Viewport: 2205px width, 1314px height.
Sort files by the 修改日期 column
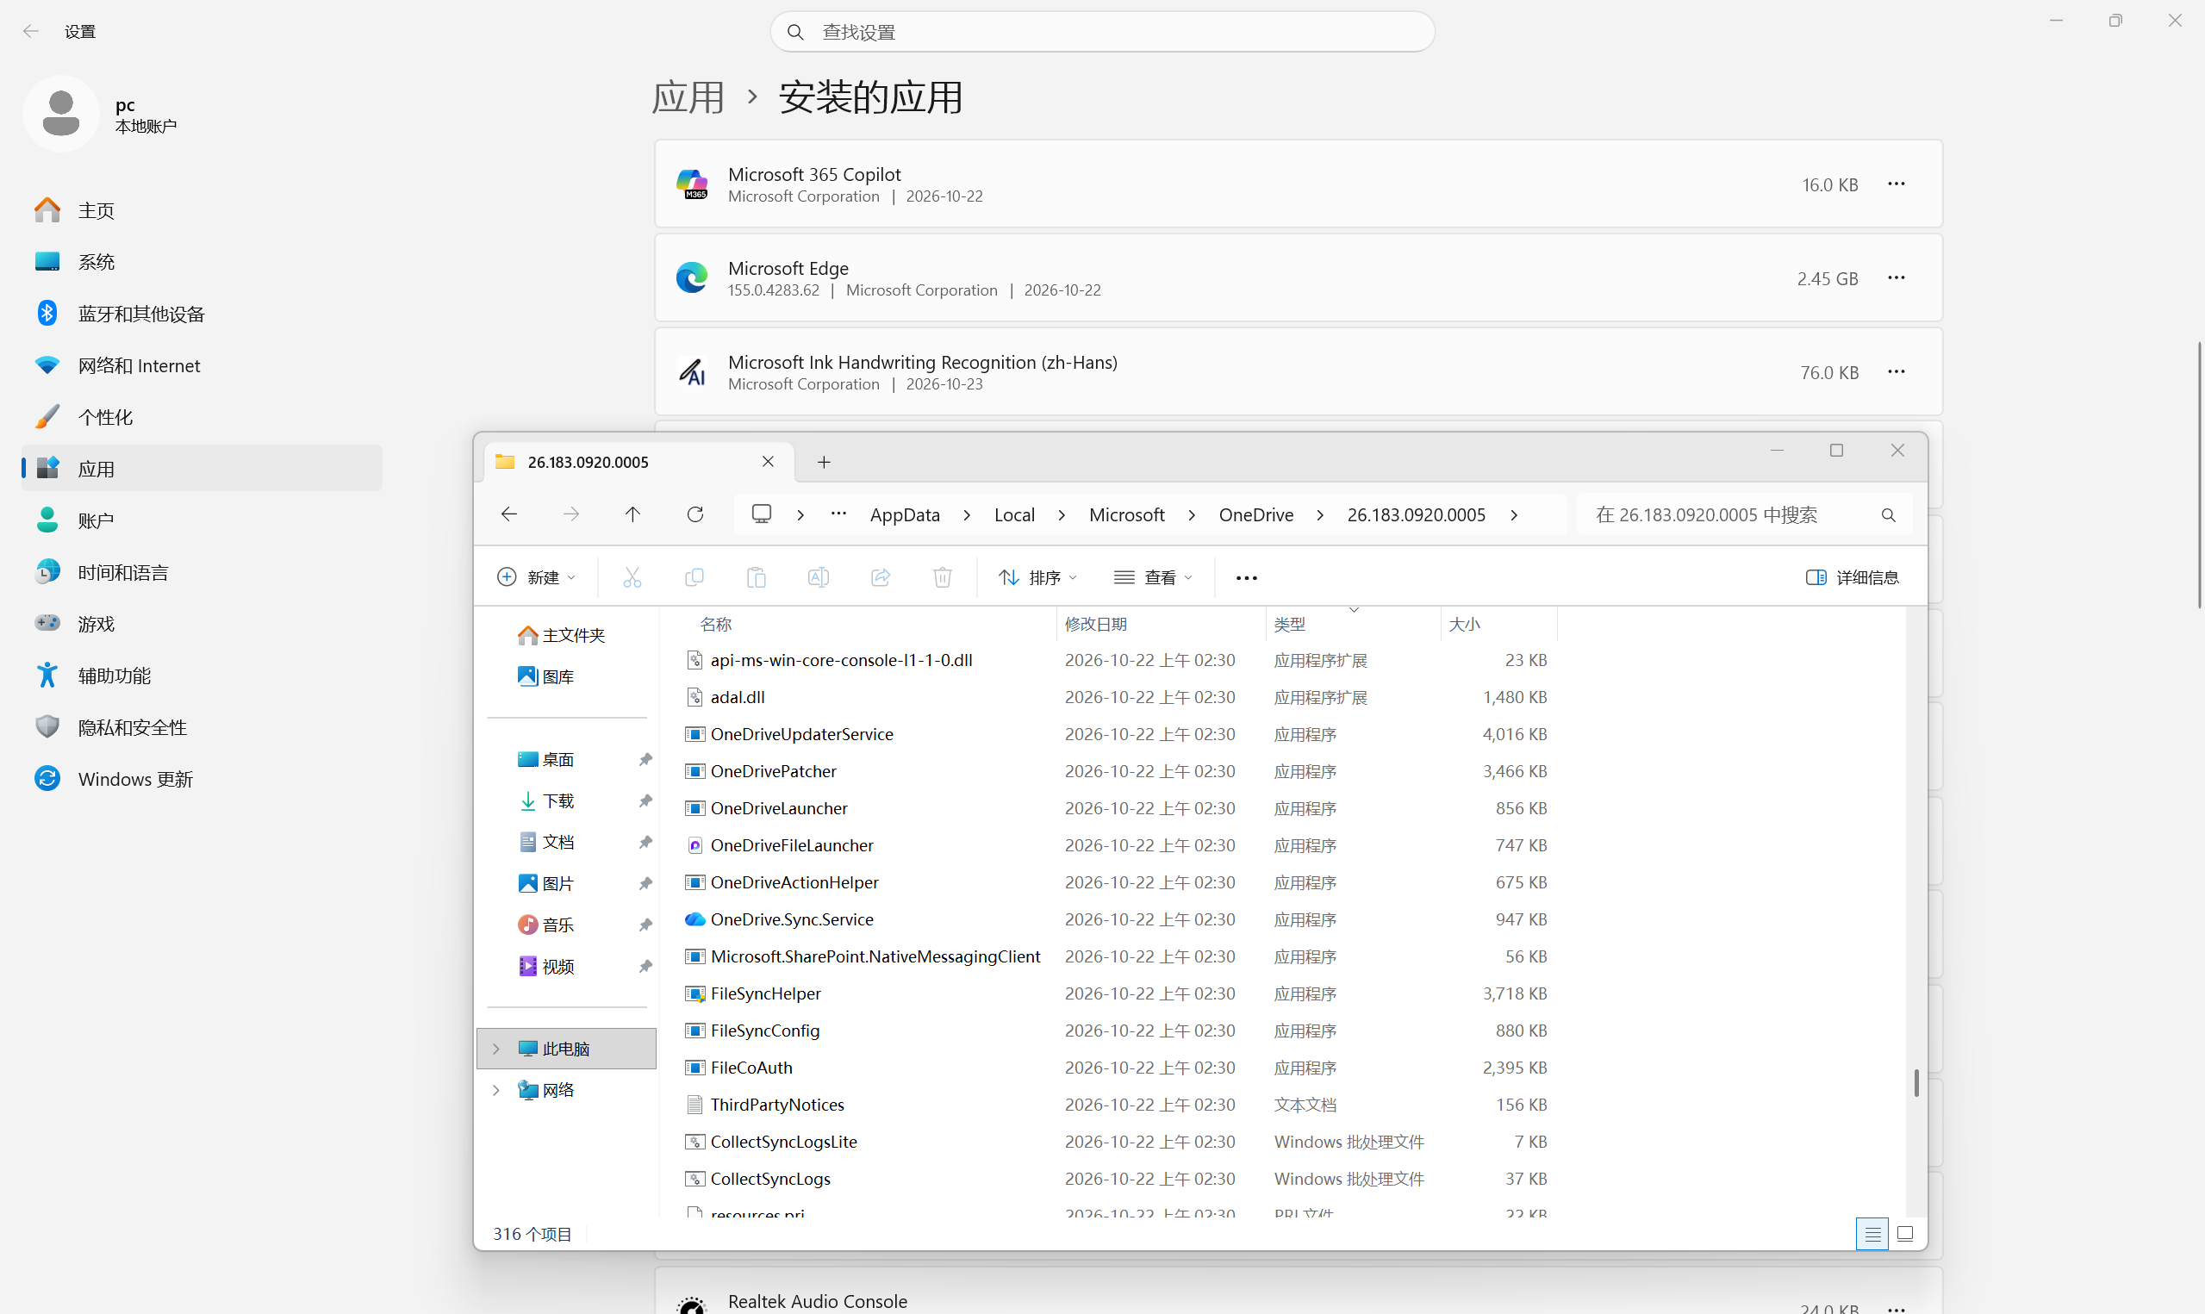pos(1161,624)
